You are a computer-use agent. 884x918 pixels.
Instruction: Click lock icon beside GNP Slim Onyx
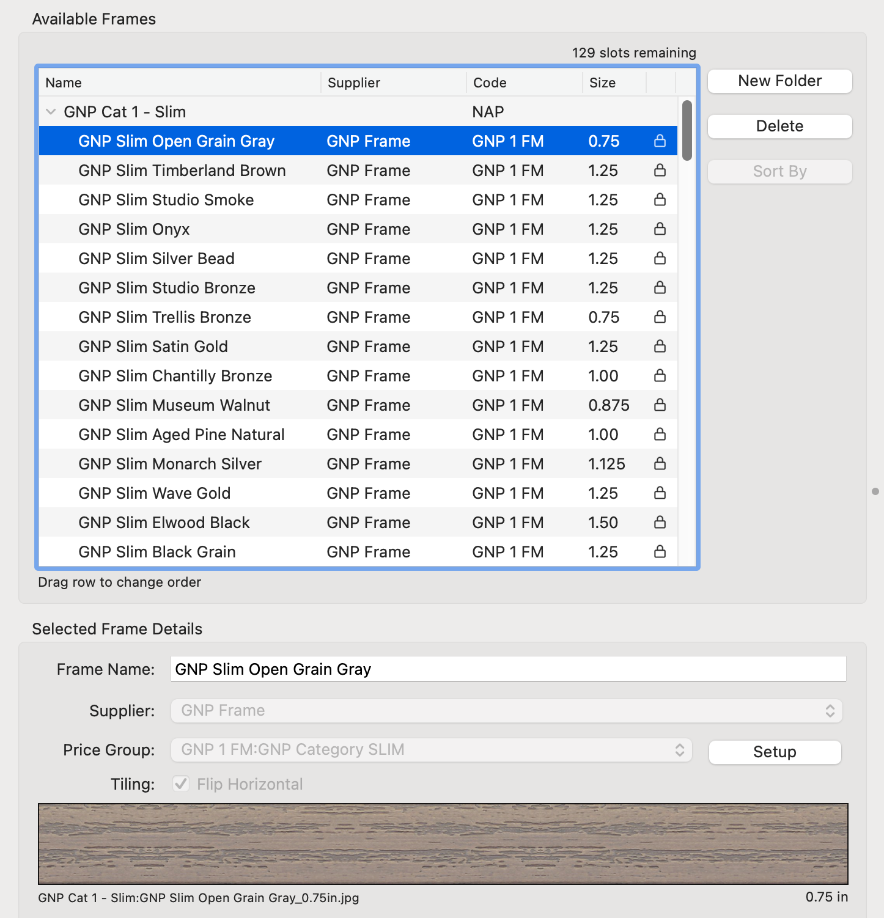pyautogui.click(x=660, y=229)
